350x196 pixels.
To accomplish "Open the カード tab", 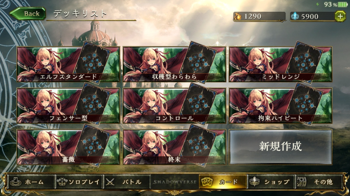I will click(222, 182).
